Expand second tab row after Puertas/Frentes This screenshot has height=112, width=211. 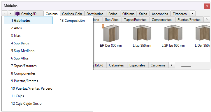click(x=207, y=19)
